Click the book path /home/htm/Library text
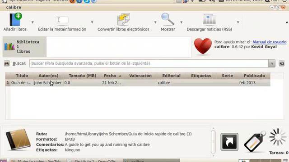289x162 pixels. 128,134
